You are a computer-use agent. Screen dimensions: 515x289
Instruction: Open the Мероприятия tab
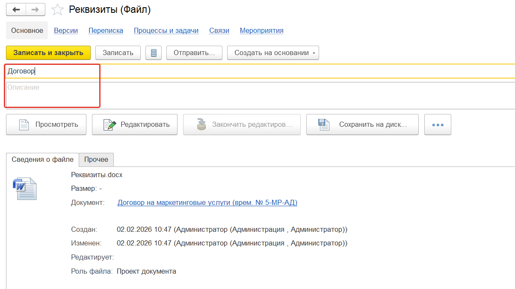[261, 31]
